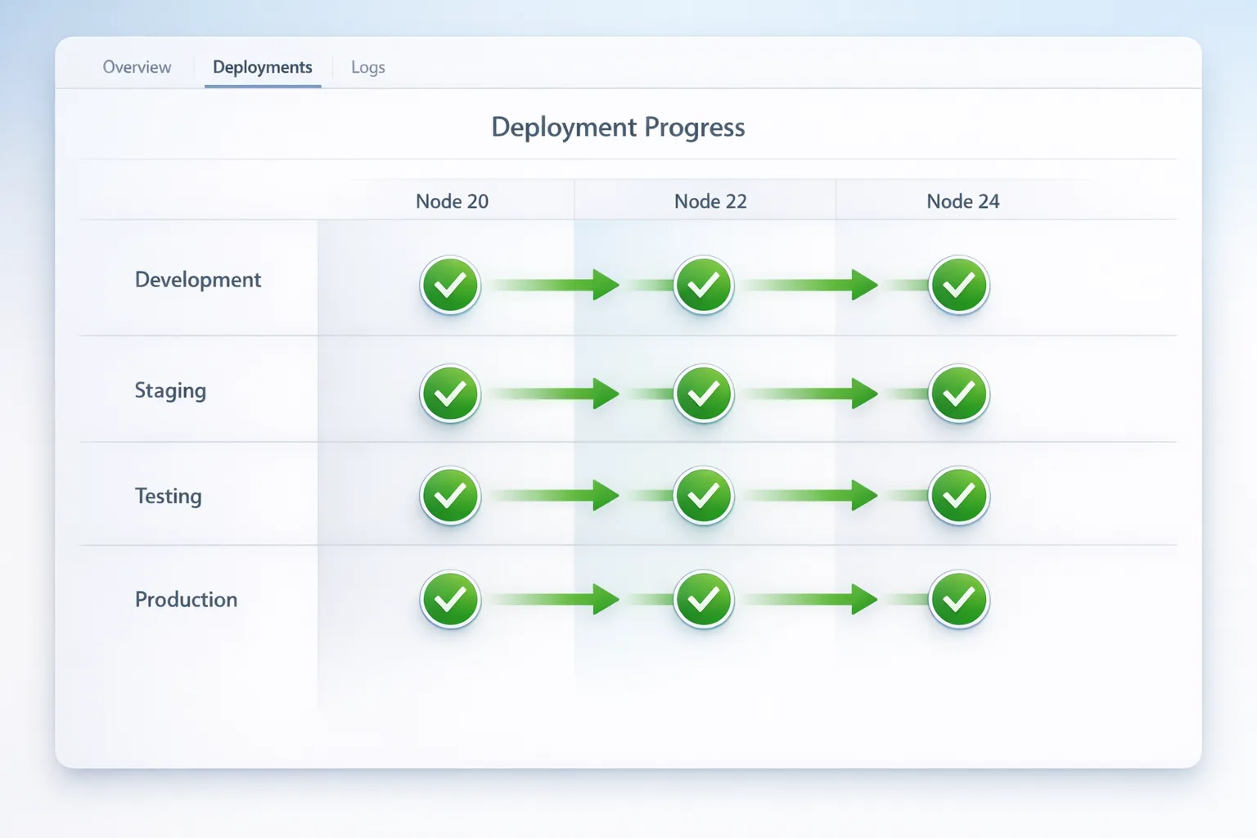Select the Staging checkmark for Node 20
Viewport: 1257px width, 838px height.
click(x=449, y=393)
